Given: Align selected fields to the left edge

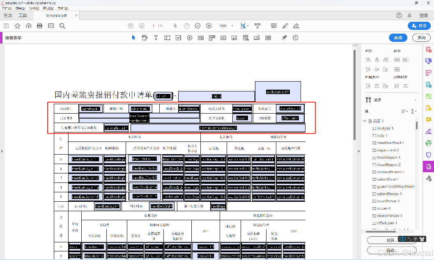Looking at the screenshot, I should coord(368,60).
